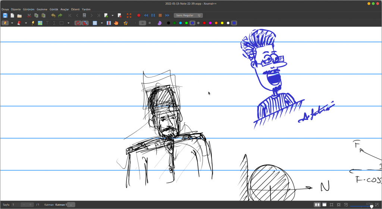The width and height of the screenshot is (382, 209).
Task: Open the Katman 1 layer dropdown
Action: (x=71, y=205)
